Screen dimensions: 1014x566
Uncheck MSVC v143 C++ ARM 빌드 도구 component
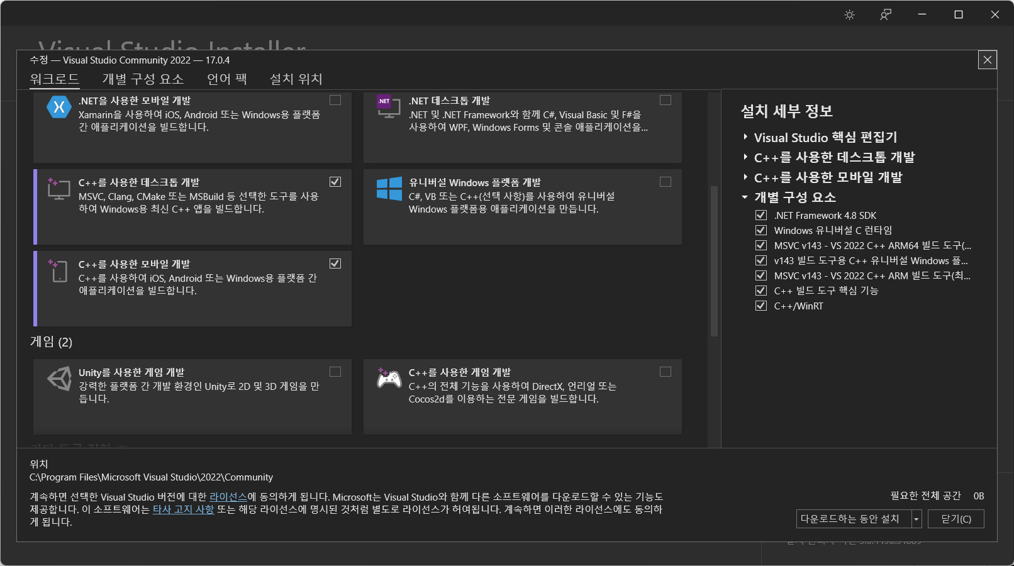tap(761, 275)
